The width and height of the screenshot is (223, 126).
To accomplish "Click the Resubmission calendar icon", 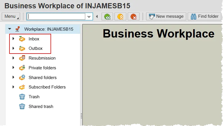I will pos(22,58).
